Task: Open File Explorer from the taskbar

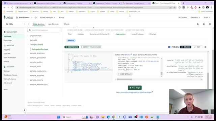Action: tap(103, 117)
